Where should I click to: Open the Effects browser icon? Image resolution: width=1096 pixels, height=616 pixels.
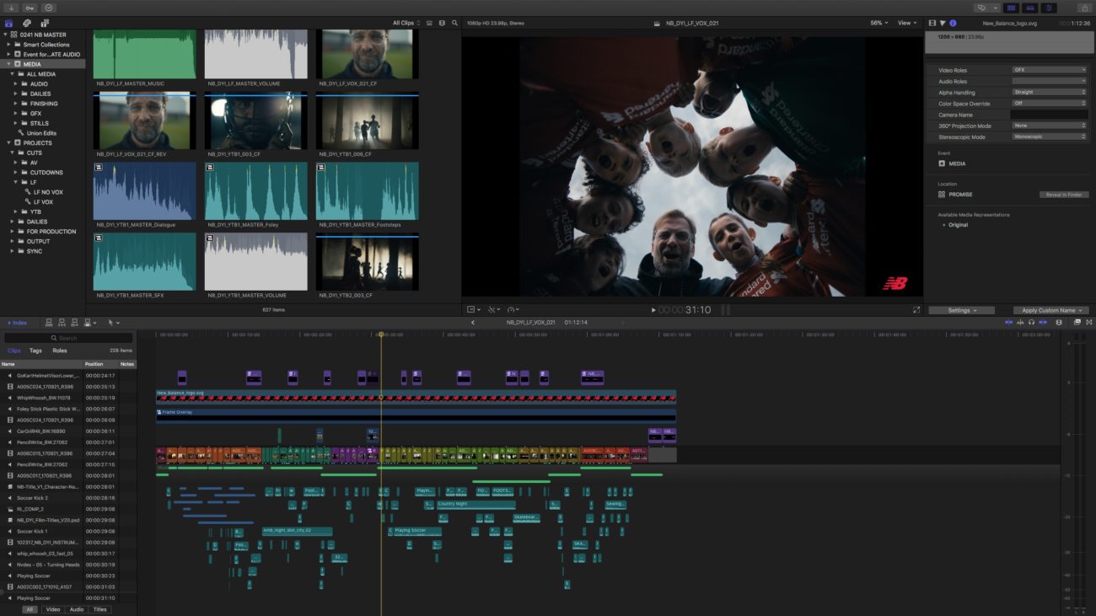(1077, 322)
